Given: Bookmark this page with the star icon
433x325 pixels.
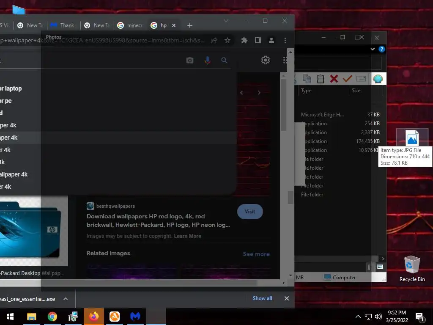Looking at the screenshot, I should (227, 41).
